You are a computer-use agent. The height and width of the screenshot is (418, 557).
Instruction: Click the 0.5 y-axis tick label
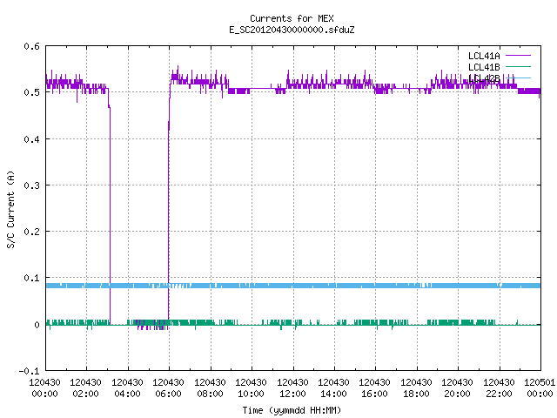(x=31, y=92)
